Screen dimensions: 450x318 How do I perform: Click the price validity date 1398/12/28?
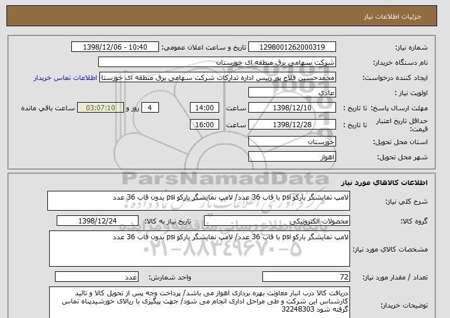pyautogui.click(x=292, y=124)
